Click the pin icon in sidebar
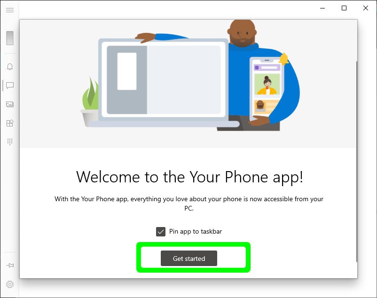Screen dimensions: 377x298 coord(10,265)
